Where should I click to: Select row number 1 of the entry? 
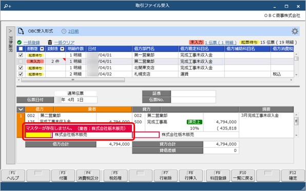[x=21, y=125]
